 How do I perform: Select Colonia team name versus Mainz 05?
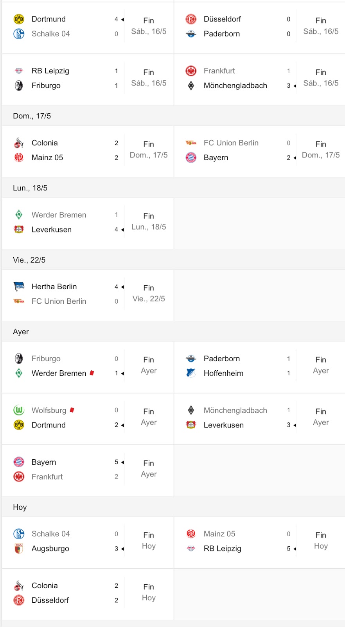tap(45, 143)
